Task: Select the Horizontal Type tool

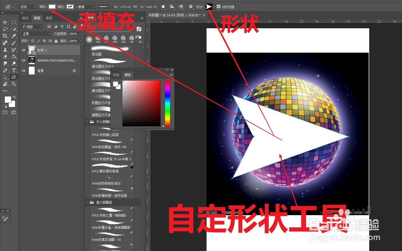Action: 14,70
